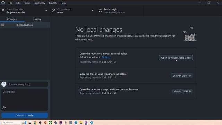Open GitHub Desktop purple taskbar icon

[x=86, y=123]
